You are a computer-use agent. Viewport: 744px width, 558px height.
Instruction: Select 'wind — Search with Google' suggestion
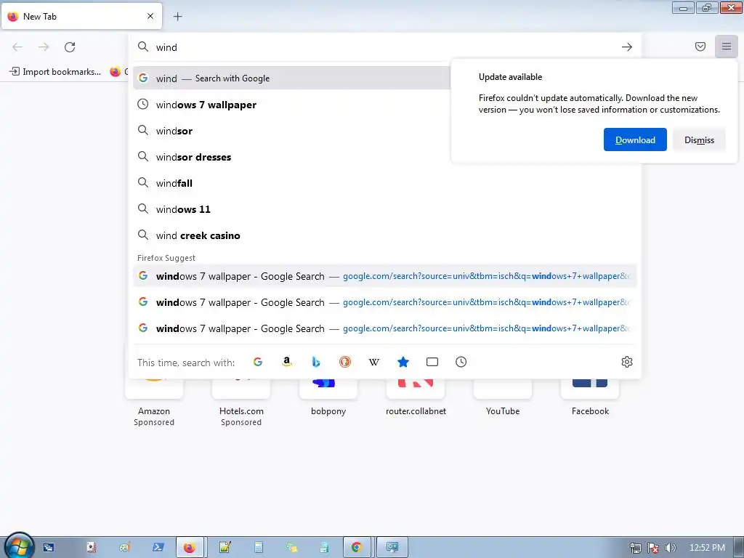pos(291,78)
